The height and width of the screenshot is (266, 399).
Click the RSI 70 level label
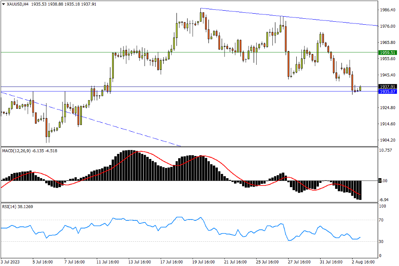[x=382, y=220]
